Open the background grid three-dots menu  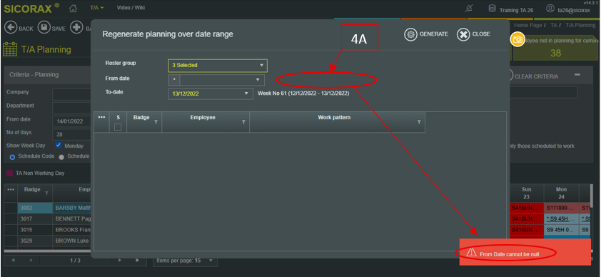click(11, 190)
